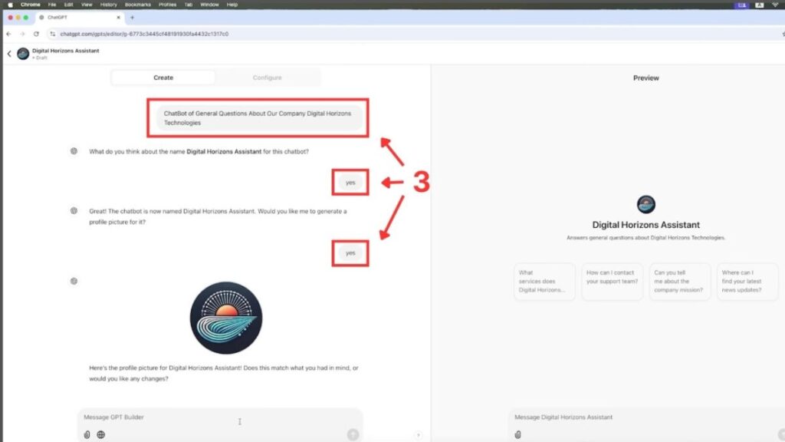
Task: Open the History menu
Action: coord(109,5)
